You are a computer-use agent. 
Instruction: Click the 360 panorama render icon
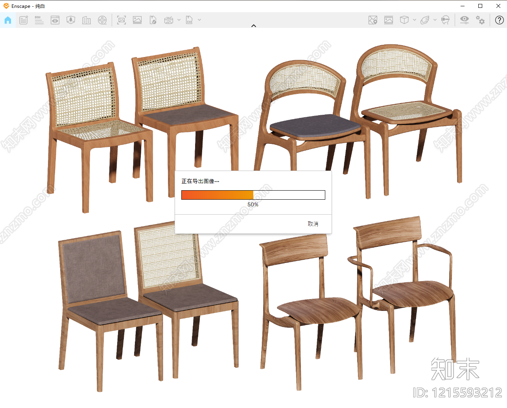[x=169, y=20]
